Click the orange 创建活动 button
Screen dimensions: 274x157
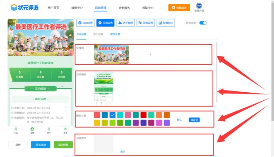tap(179, 8)
